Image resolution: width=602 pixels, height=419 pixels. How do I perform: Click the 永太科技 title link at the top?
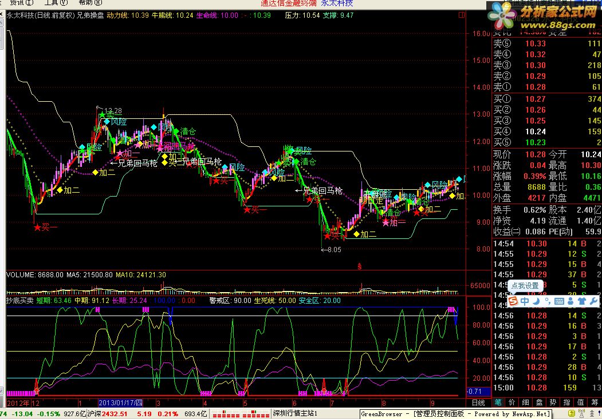coord(337,3)
